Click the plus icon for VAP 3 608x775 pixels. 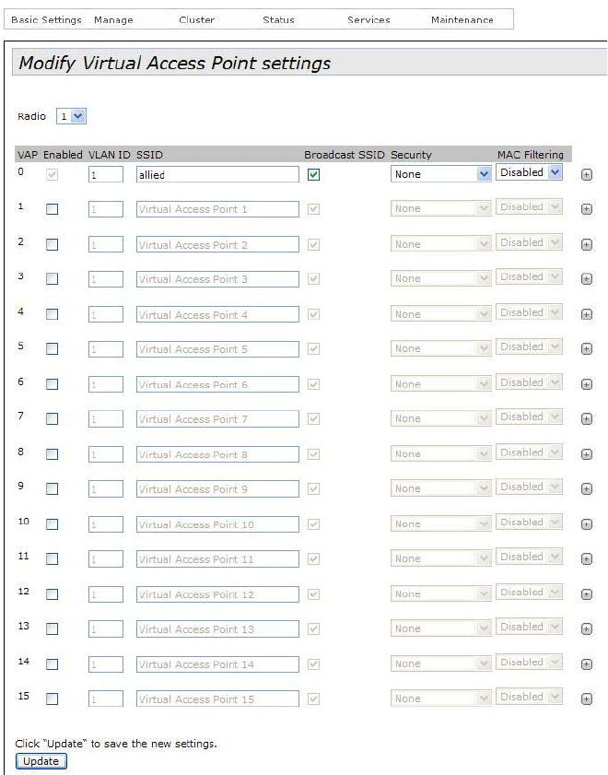click(x=586, y=279)
